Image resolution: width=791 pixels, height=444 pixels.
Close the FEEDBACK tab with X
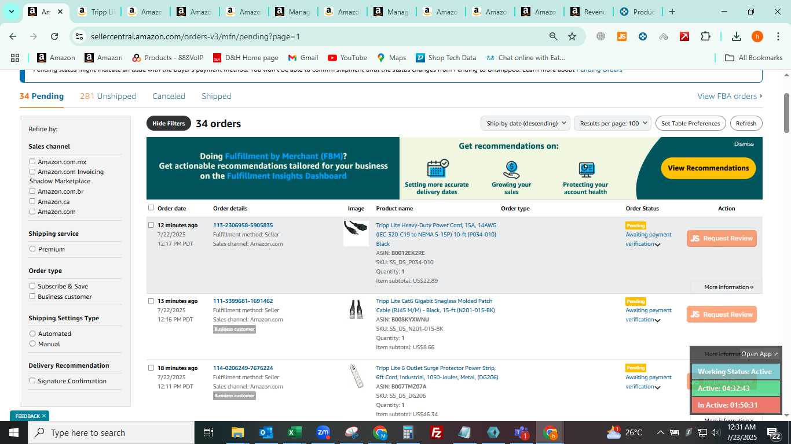44,416
